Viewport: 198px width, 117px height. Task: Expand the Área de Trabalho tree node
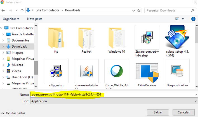point(3,34)
